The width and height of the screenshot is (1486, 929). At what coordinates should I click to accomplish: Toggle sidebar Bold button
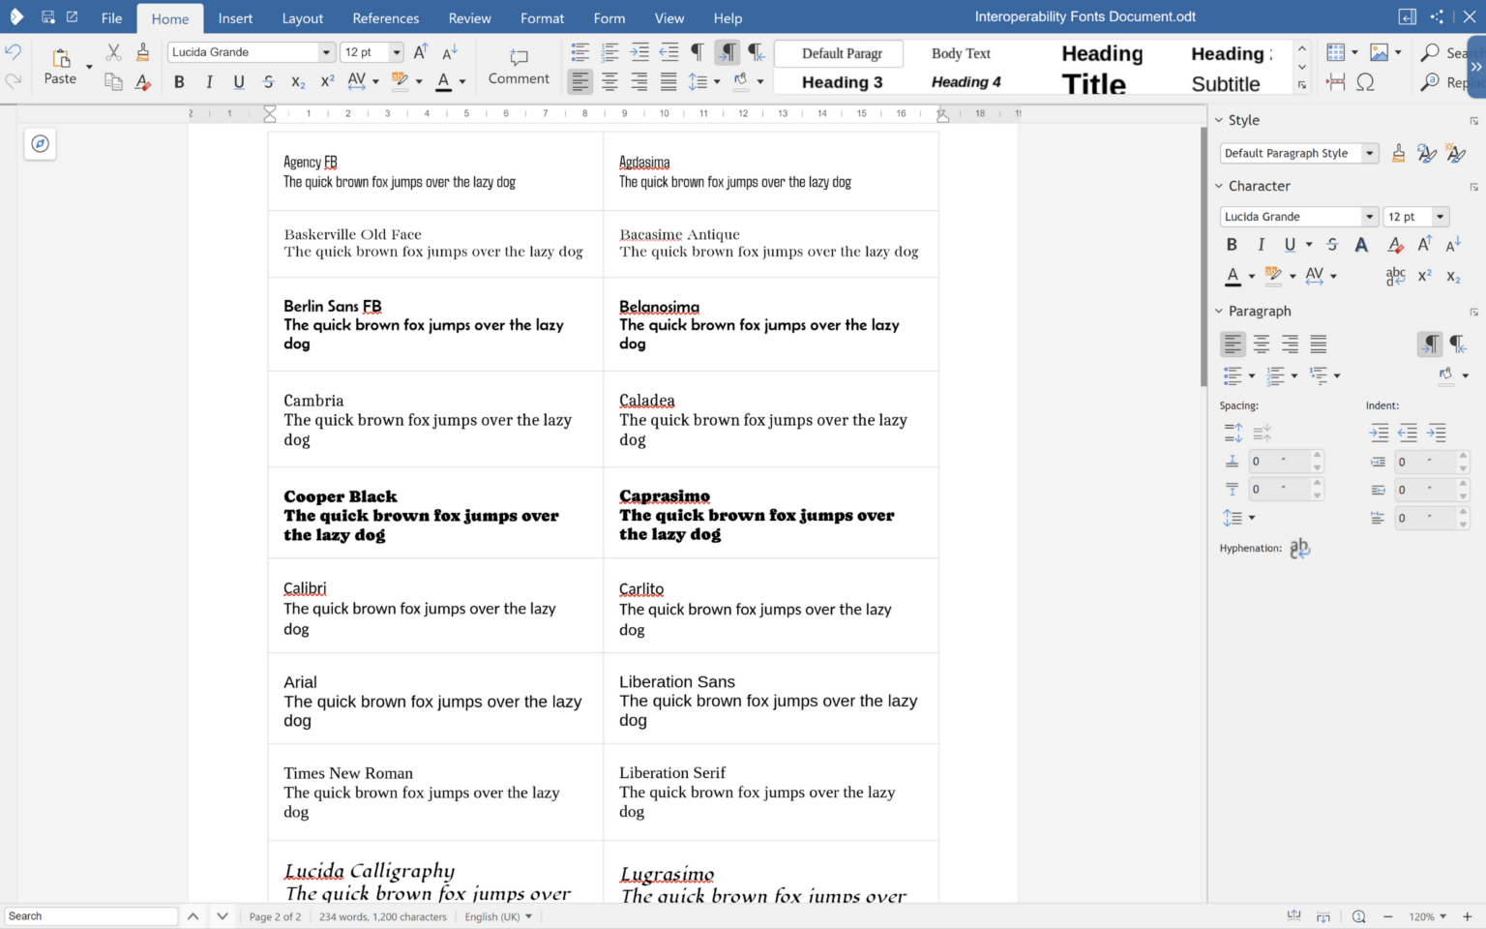(1232, 245)
